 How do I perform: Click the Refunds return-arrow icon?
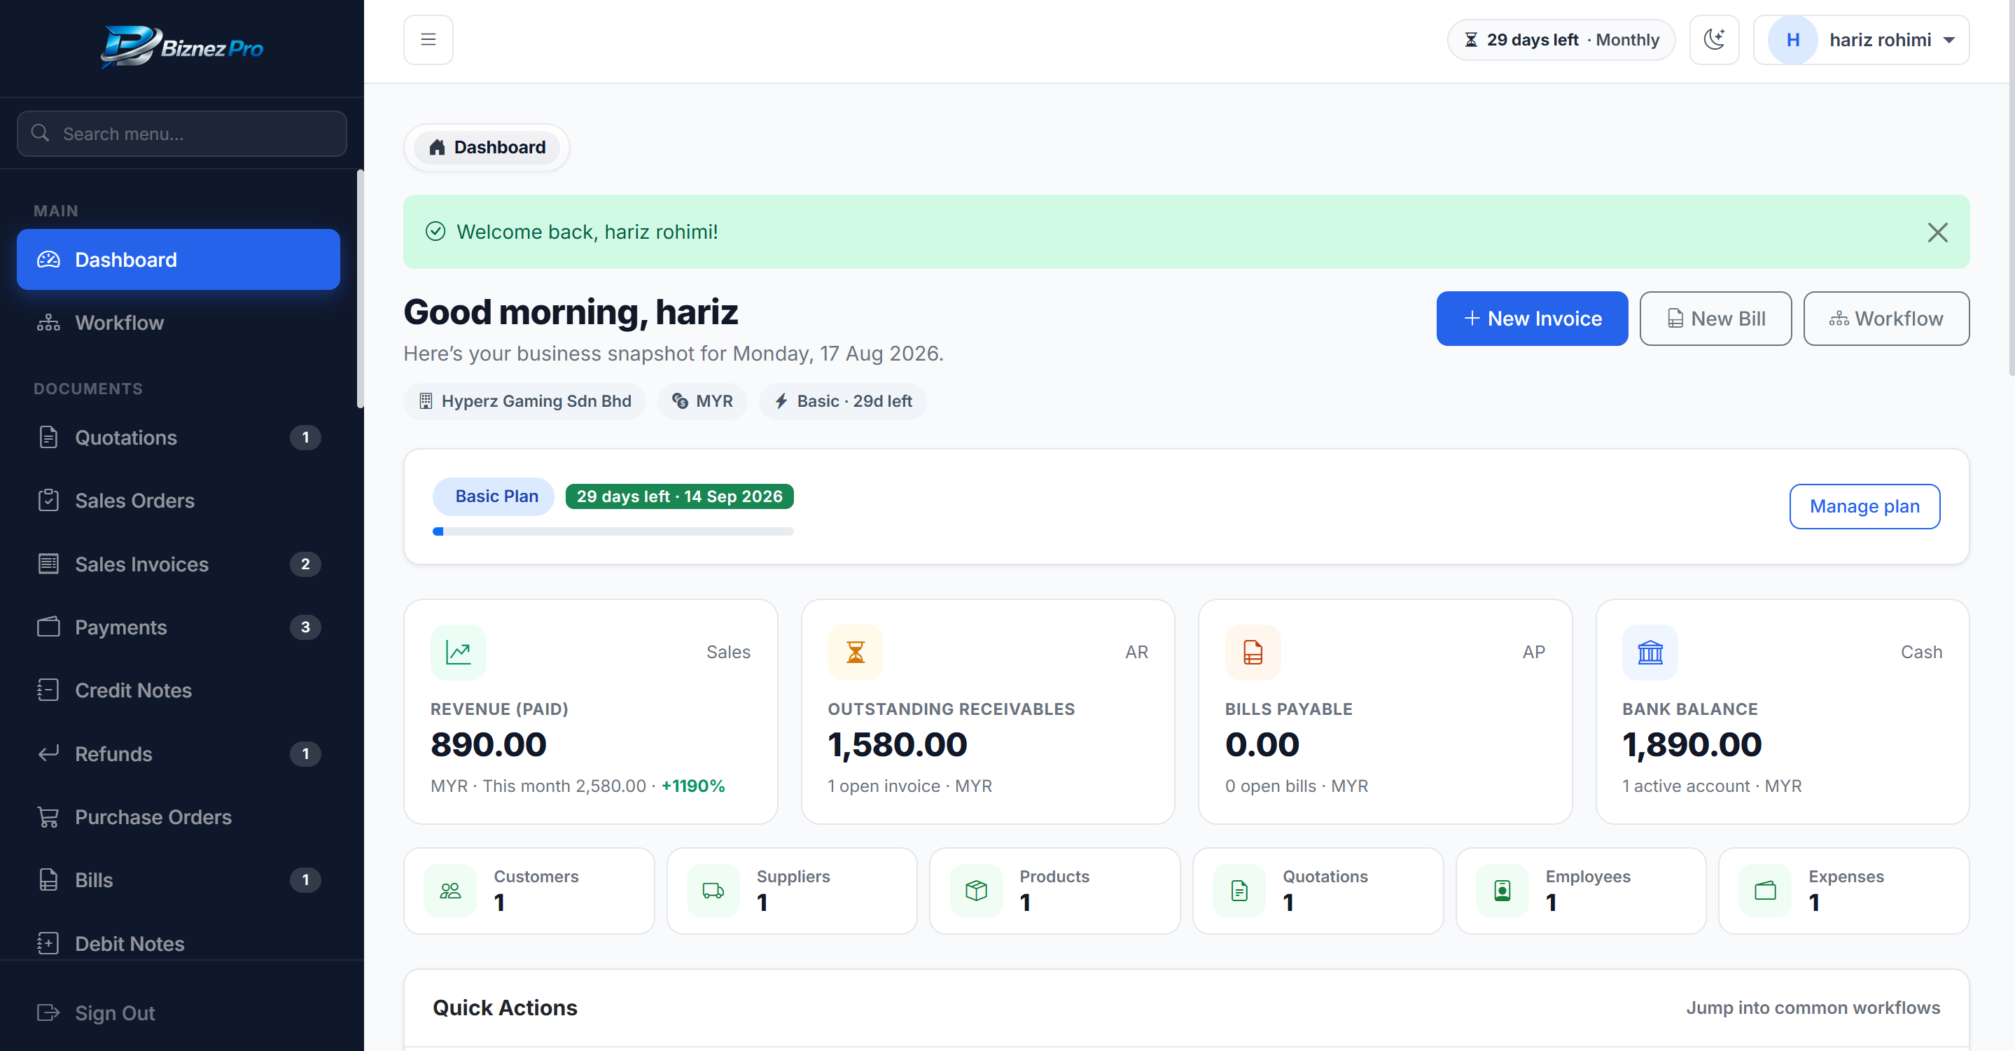click(48, 753)
